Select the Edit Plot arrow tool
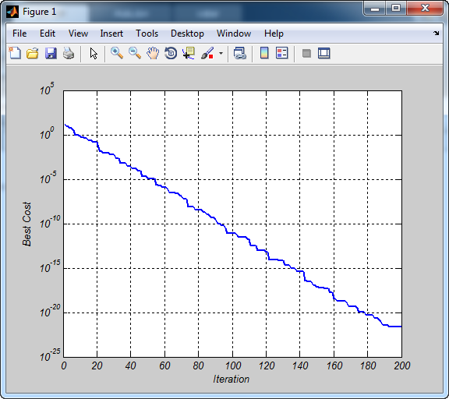This screenshot has height=399, width=449. click(94, 54)
